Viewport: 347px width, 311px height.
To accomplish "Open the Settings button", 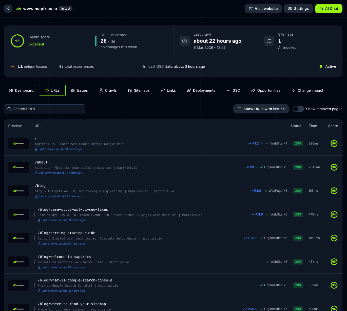I will click(298, 9).
